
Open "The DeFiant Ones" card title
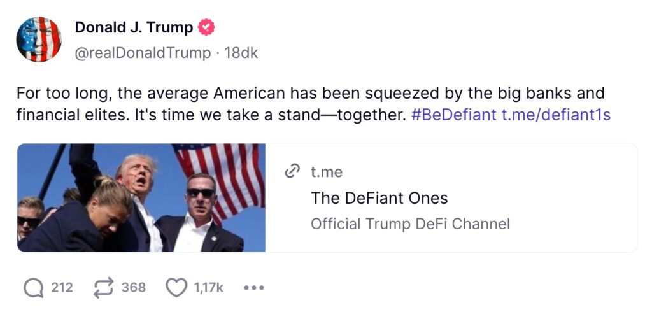tap(379, 198)
